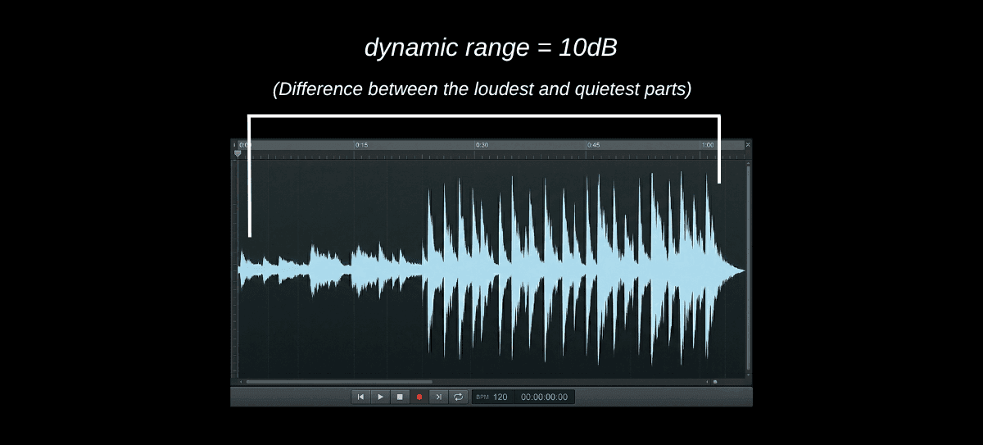Click the 00:00:00:00 timecode display
This screenshot has width=983, height=445.
click(544, 397)
